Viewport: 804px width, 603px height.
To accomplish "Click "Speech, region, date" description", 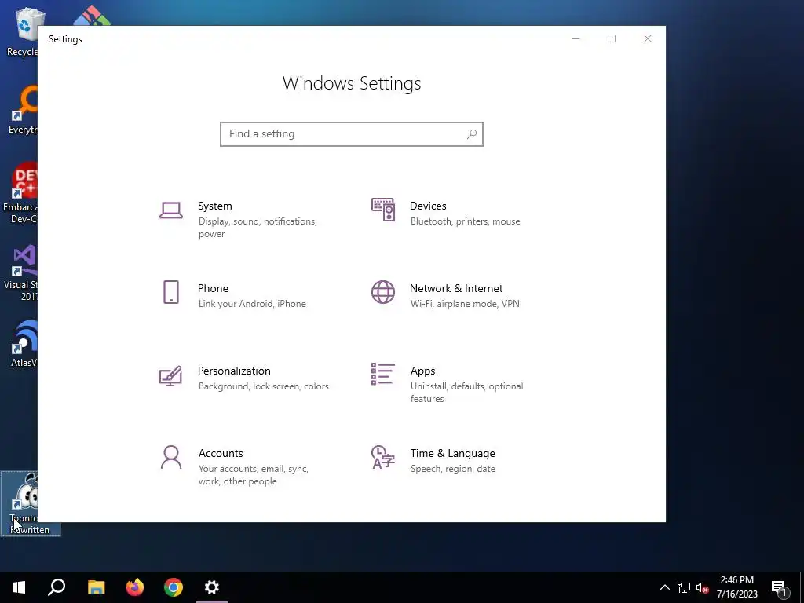I will pos(452,469).
